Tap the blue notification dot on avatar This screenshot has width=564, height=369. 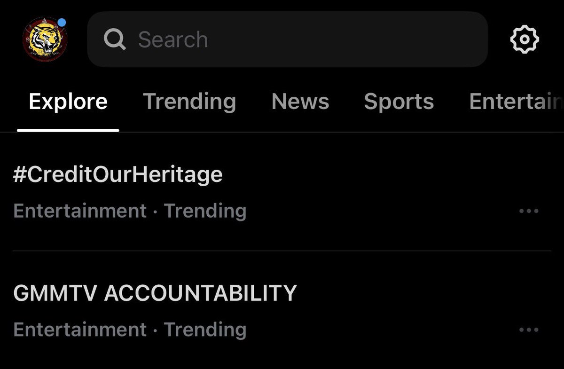62,22
